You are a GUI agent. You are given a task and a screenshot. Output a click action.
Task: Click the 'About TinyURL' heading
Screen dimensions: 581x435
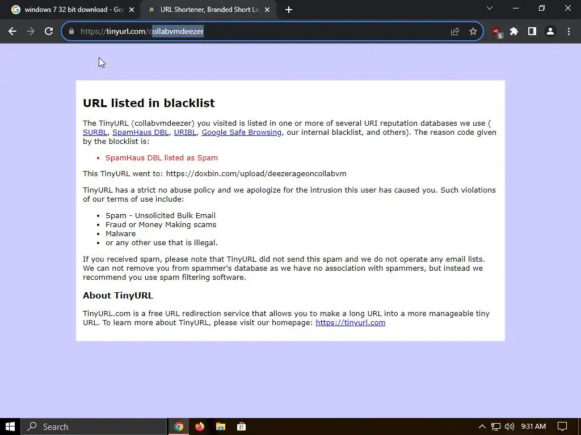tap(118, 296)
